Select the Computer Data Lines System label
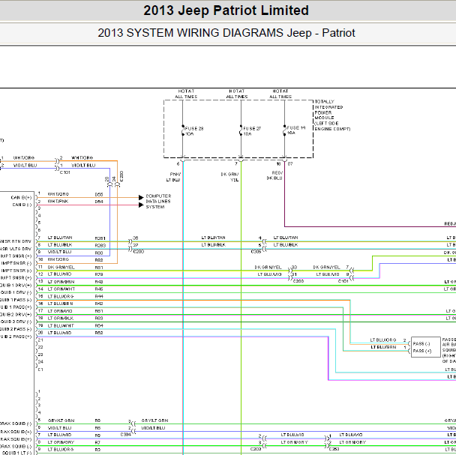The height and width of the screenshot is (455, 456). (158, 202)
